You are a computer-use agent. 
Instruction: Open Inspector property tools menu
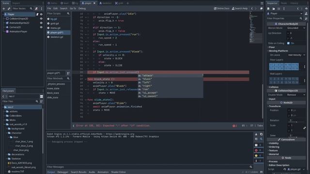[306, 18]
